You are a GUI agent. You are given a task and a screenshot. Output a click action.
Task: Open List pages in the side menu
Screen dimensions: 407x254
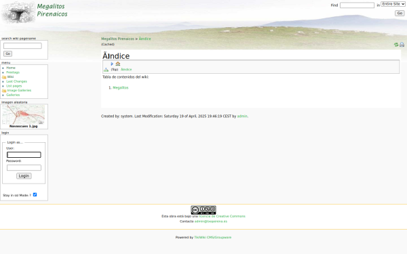point(14,86)
